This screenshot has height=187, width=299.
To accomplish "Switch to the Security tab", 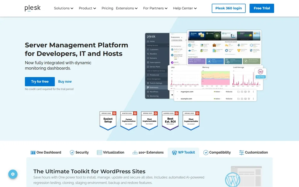I will pos(79,152).
